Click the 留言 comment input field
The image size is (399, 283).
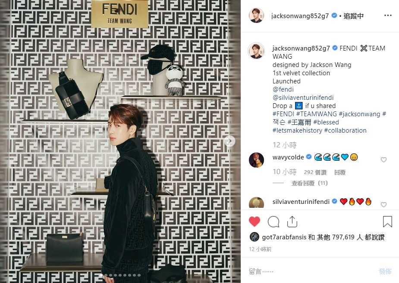(x=311, y=271)
